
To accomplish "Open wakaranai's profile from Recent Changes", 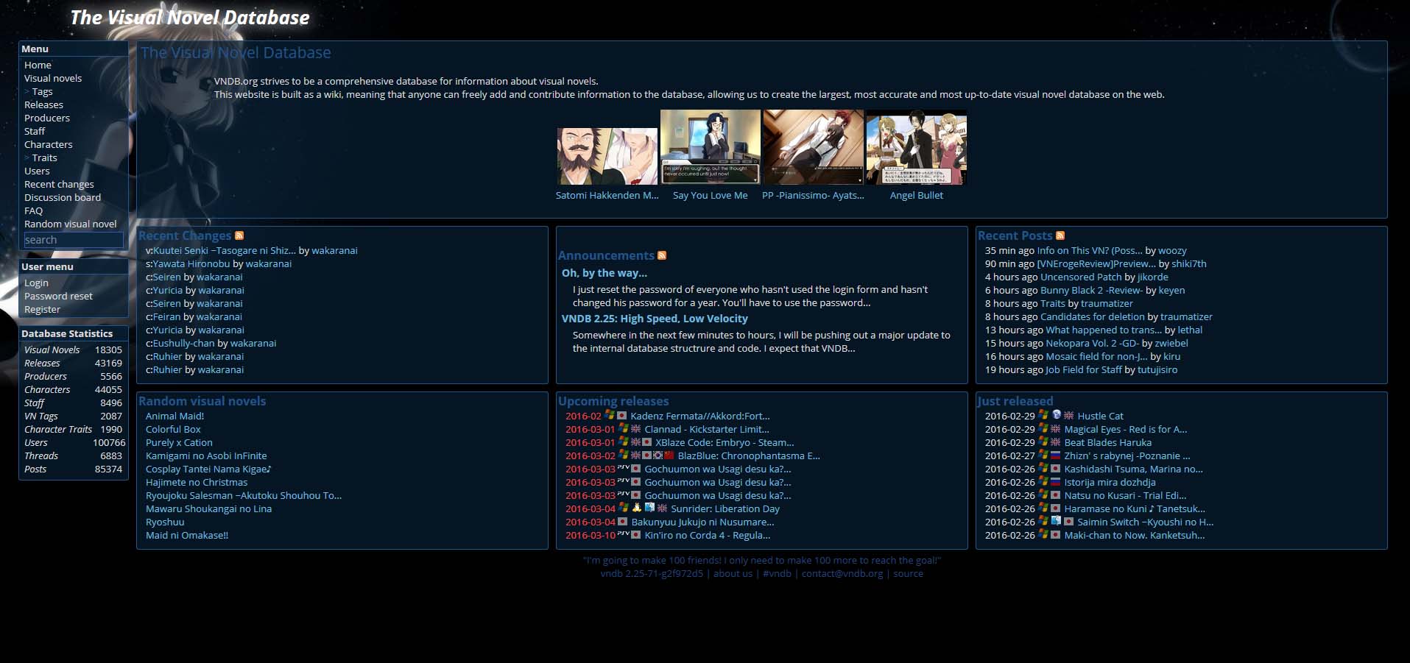I will pyautogui.click(x=336, y=250).
